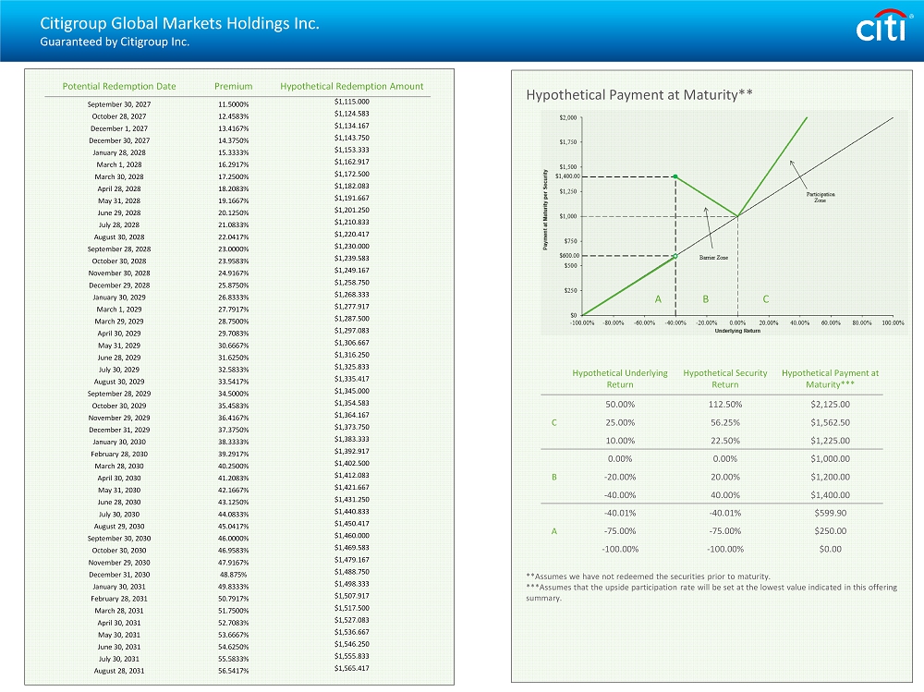Image resolution: width=924 pixels, height=692 pixels.
Task: Select the date 'December 1, 2027'
Action: (119, 128)
